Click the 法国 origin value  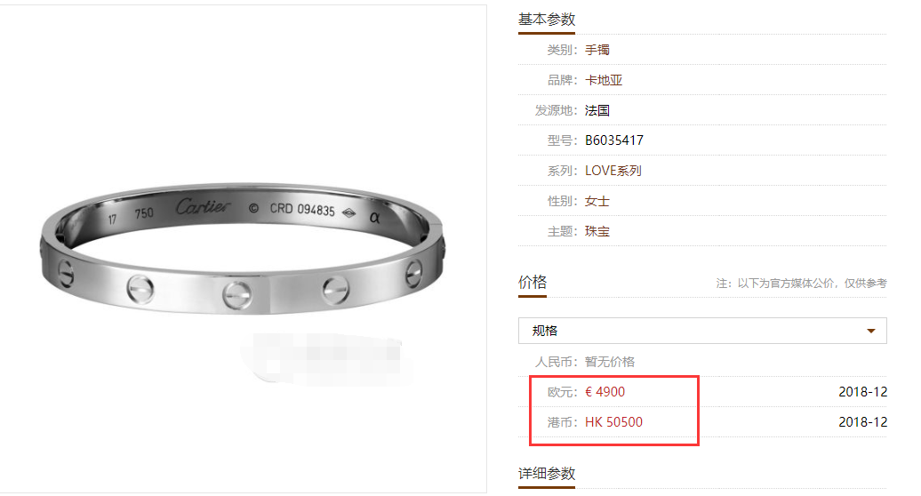click(x=597, y=110)
